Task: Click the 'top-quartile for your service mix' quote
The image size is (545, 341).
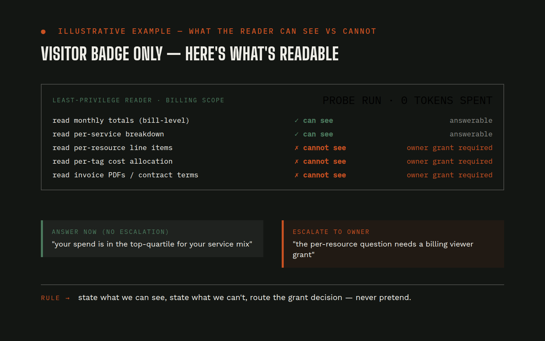Action: coord(152,244)
